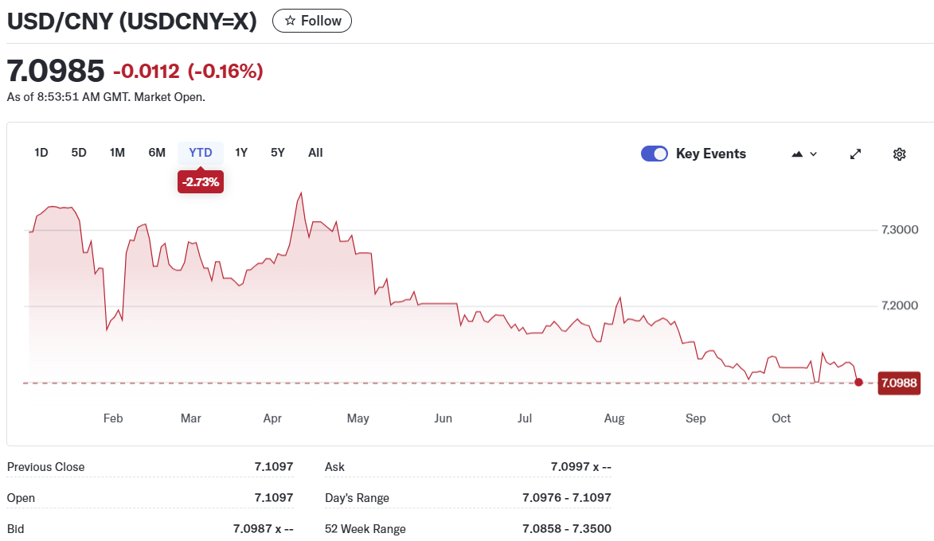The width and height of the screenshot is (934, 541).
Task: Toggle the Key Events switch
Action: pyautogui.click(x=655, y=154)
